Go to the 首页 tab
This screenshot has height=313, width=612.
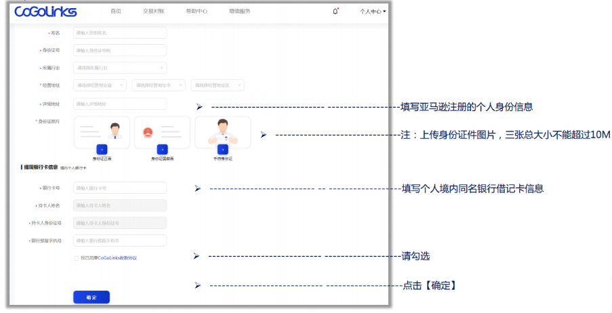click(116, 12)
